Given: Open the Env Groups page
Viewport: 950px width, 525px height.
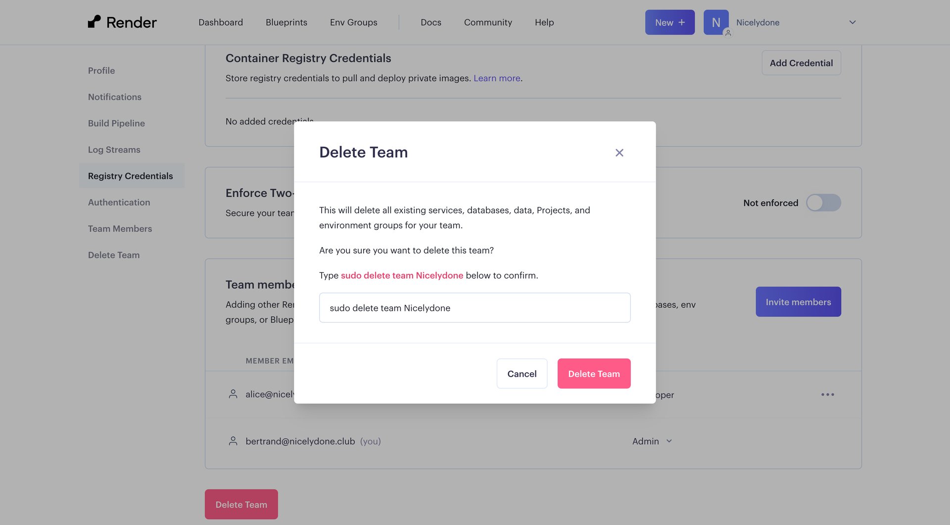Looking at the screenshot, I should coord(353,22).
